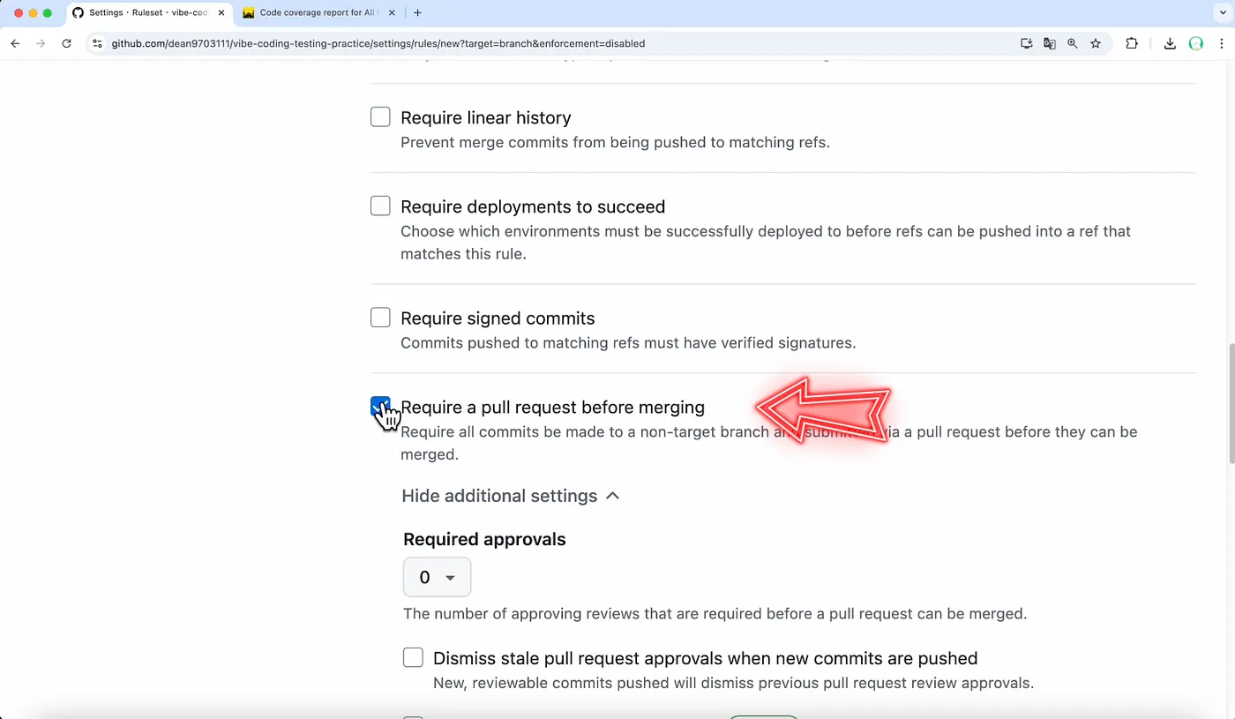This screenshot has height=719, width=1235.
Task: Close the Code coverage report tab
Action: pyautogui.click(x=393, y=13)
